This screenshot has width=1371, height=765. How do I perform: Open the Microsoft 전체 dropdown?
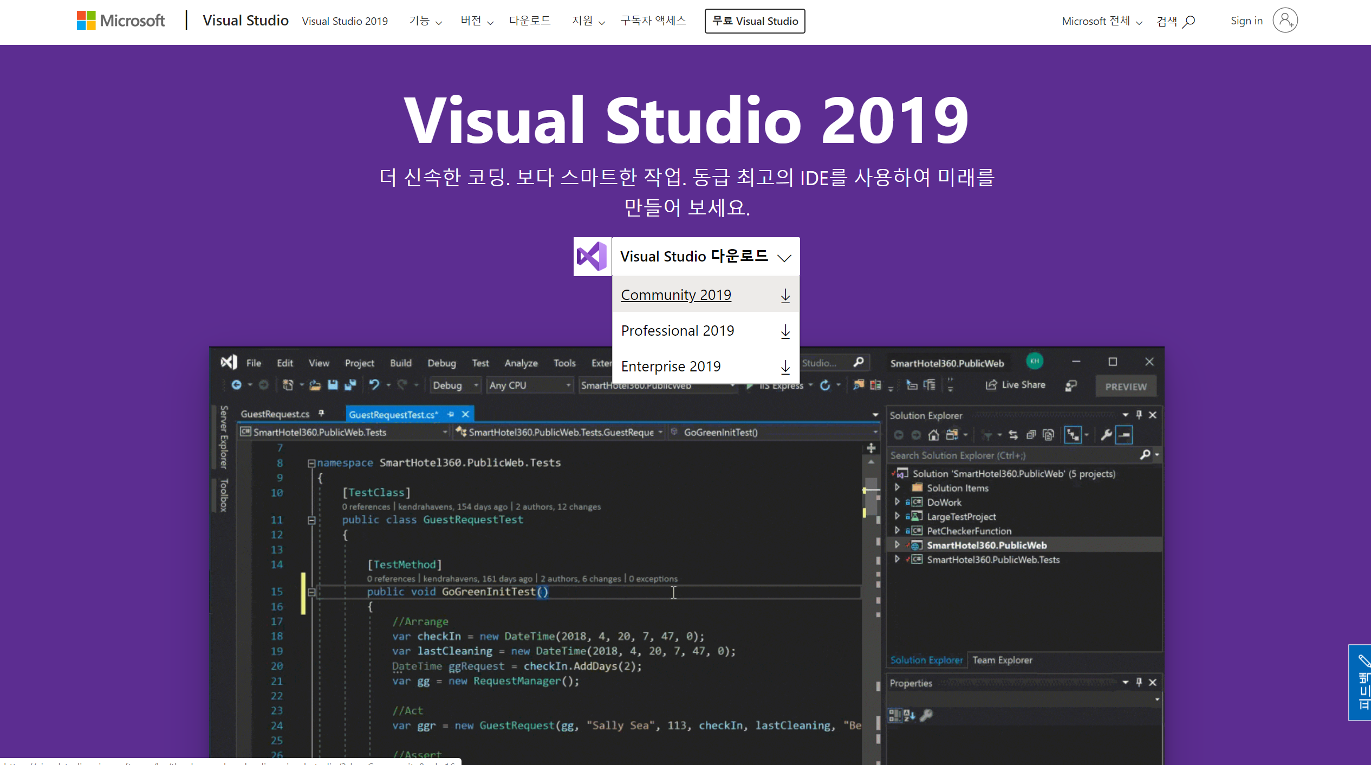(1101, 21)
